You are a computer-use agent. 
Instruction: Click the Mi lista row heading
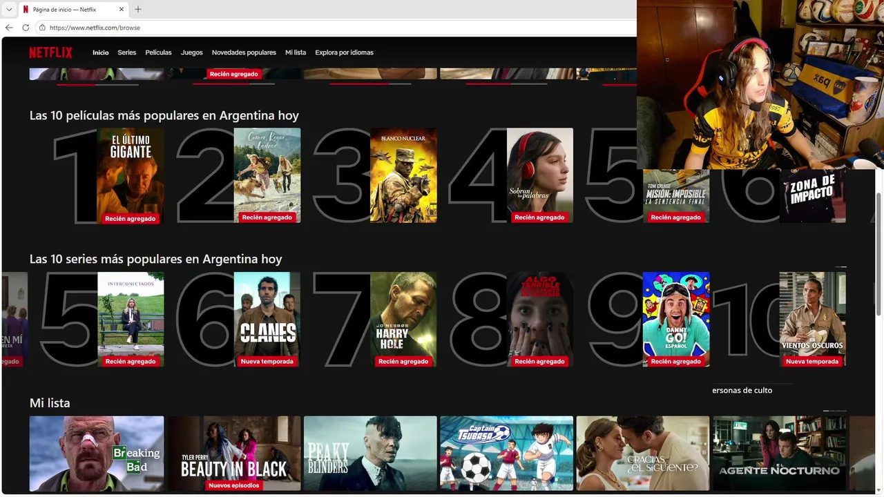pyautogui.click(x=50, y=403)
